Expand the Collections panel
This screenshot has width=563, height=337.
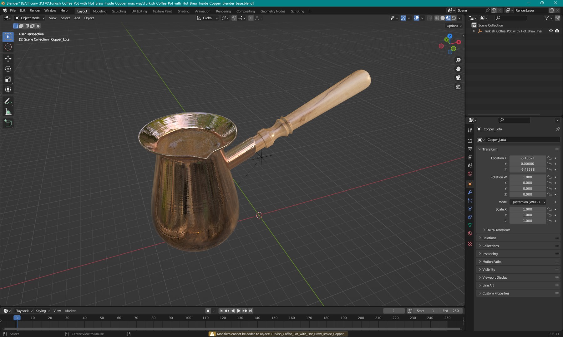point(490,246)
